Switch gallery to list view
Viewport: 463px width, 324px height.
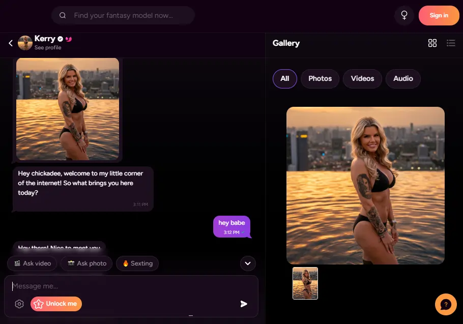[451, 43]
